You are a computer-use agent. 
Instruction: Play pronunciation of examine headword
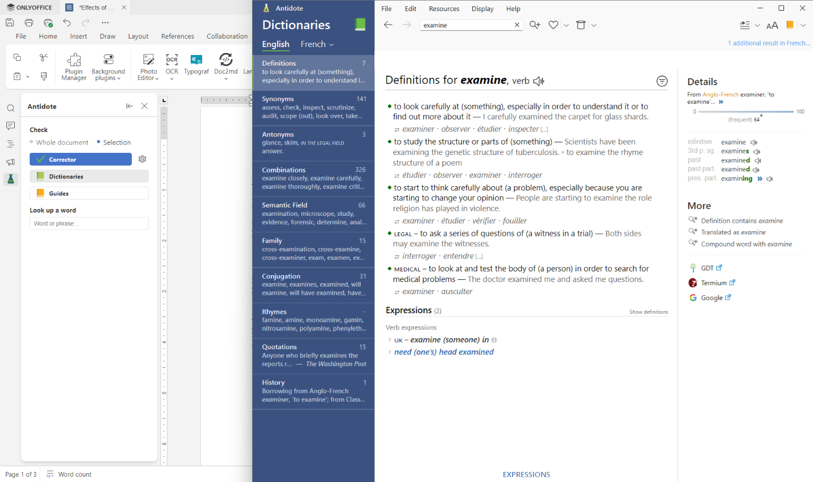pos(539,81)
